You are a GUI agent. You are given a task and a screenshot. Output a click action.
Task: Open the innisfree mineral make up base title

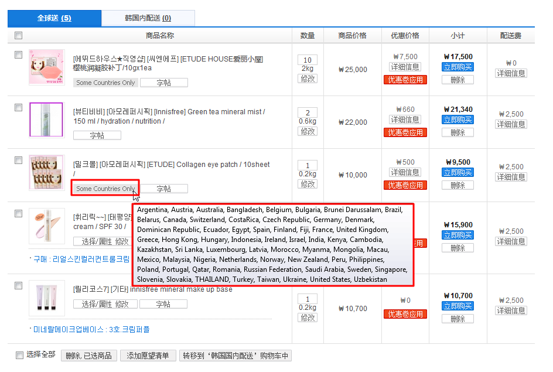(153, 289)
